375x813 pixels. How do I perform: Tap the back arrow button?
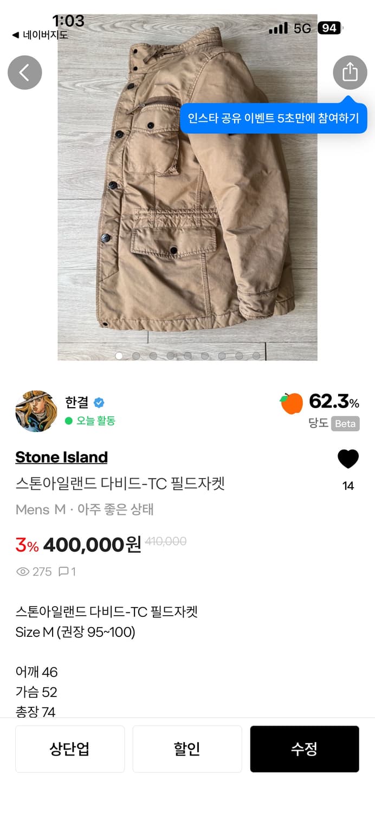pyautogui.click(x=25, y=73)
